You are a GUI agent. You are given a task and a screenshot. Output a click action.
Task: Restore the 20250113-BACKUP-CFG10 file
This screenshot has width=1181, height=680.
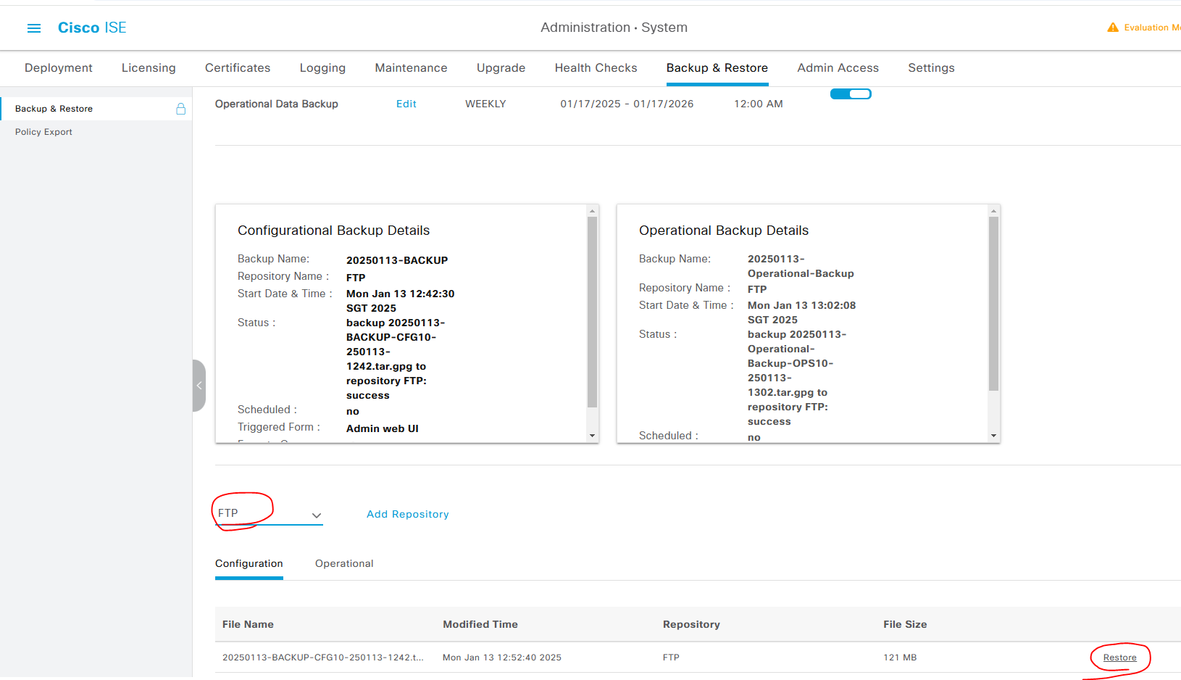(x=1120, y=658)
